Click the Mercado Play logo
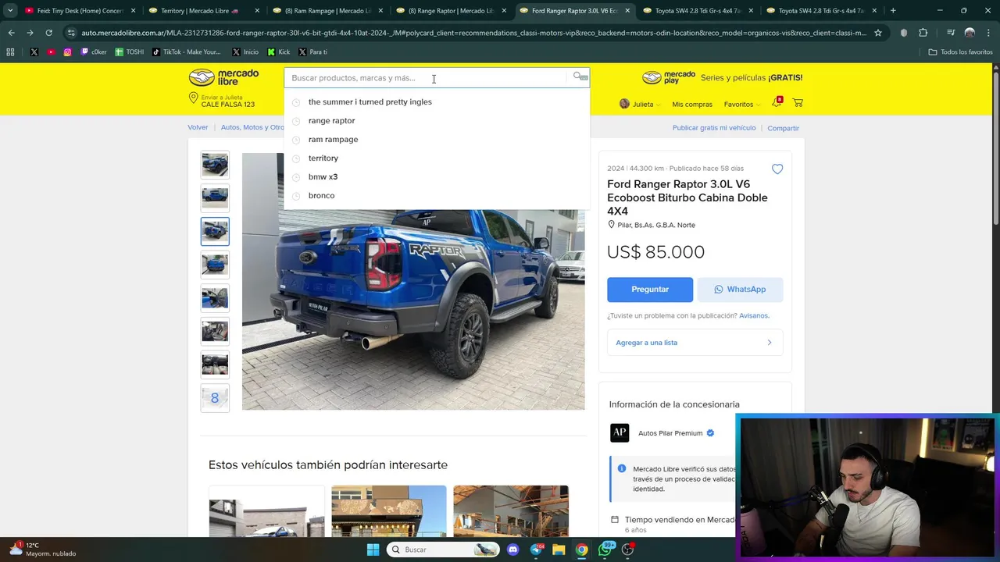Viewport: 1000px width, 562px height. point(669,77)
